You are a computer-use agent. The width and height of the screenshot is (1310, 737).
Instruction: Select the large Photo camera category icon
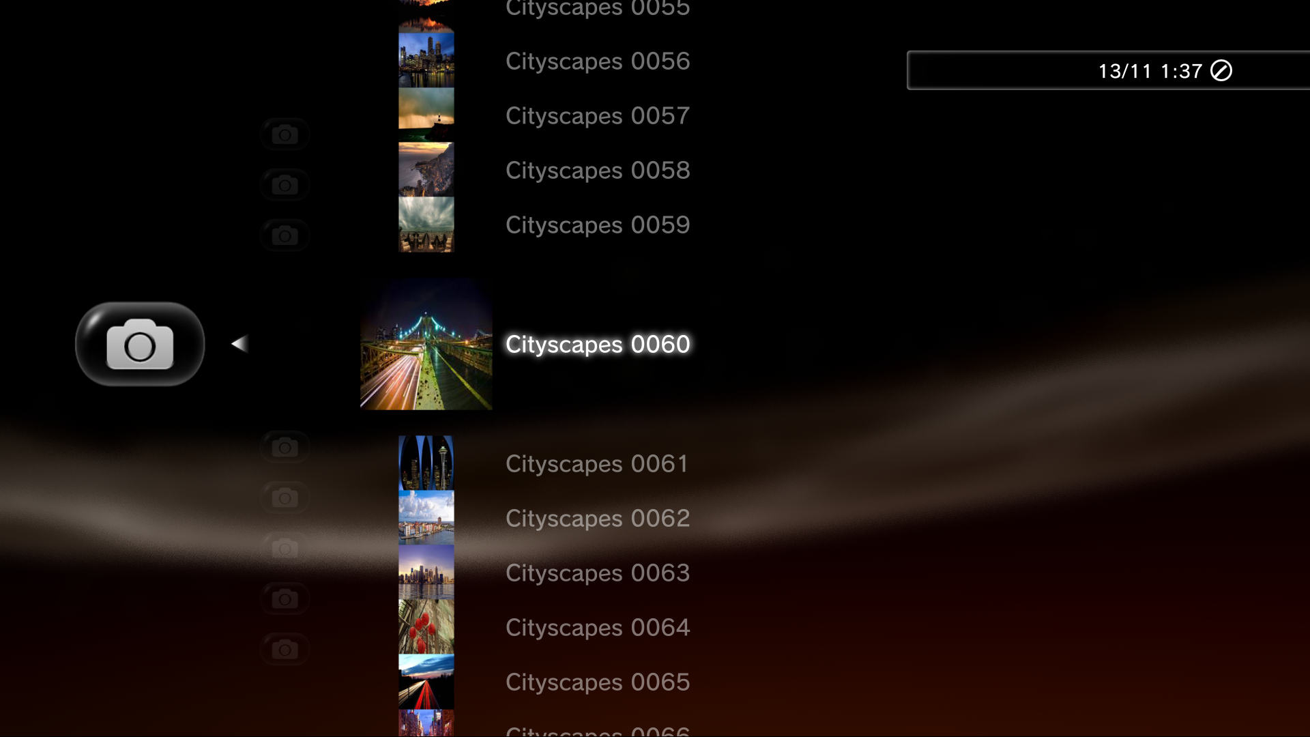[140, 344]
